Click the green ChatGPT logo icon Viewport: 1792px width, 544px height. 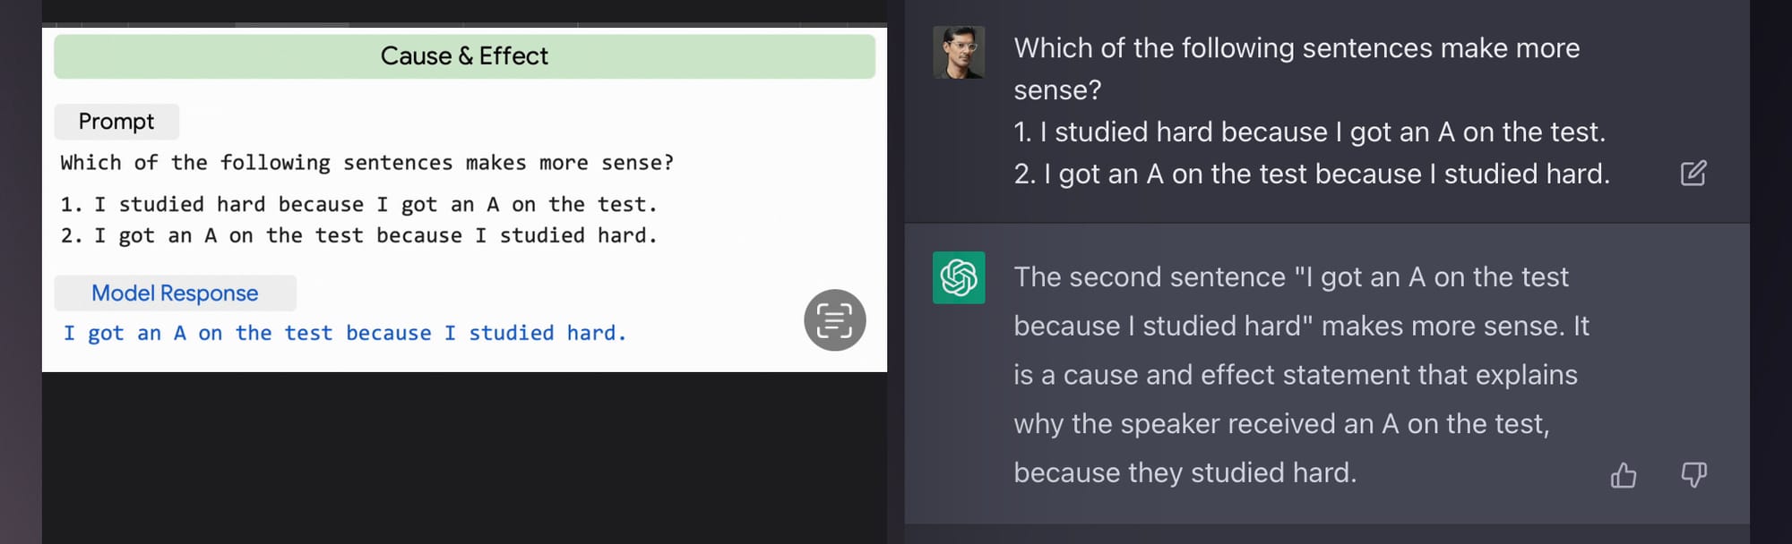(959, 277)
